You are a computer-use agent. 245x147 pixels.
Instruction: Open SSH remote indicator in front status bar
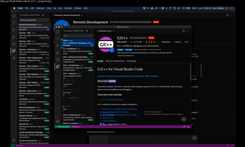63,127
